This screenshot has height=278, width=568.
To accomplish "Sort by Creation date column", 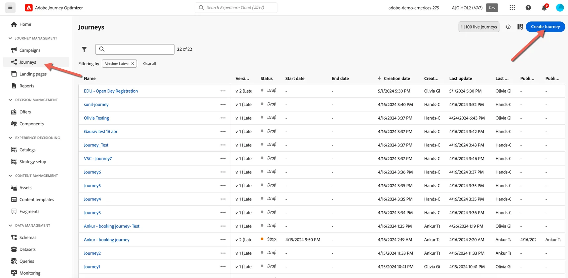I will [x=397, y=78].
